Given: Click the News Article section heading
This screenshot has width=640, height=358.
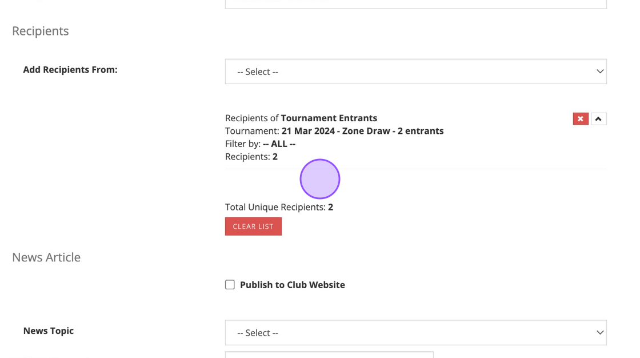Looking at the screenshot, I should point(46,257).
